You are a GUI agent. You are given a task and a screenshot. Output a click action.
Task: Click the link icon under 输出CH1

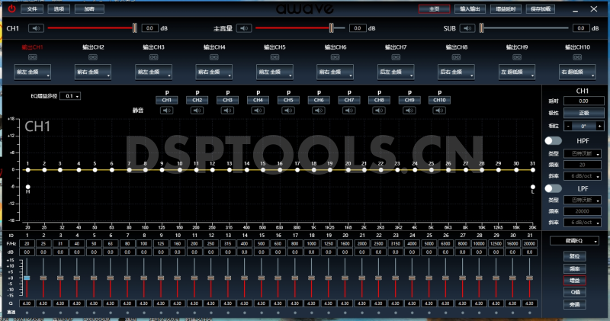[x=32, y=57]
